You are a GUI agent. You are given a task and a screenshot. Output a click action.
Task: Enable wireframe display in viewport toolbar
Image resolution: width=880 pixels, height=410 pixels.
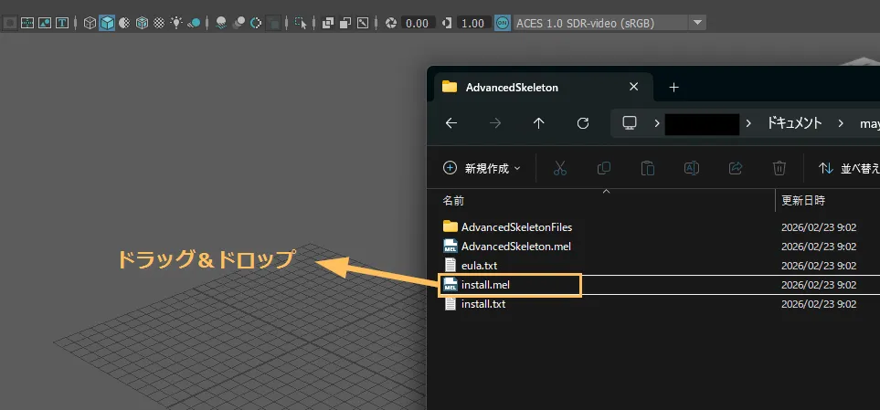point(90,23)
